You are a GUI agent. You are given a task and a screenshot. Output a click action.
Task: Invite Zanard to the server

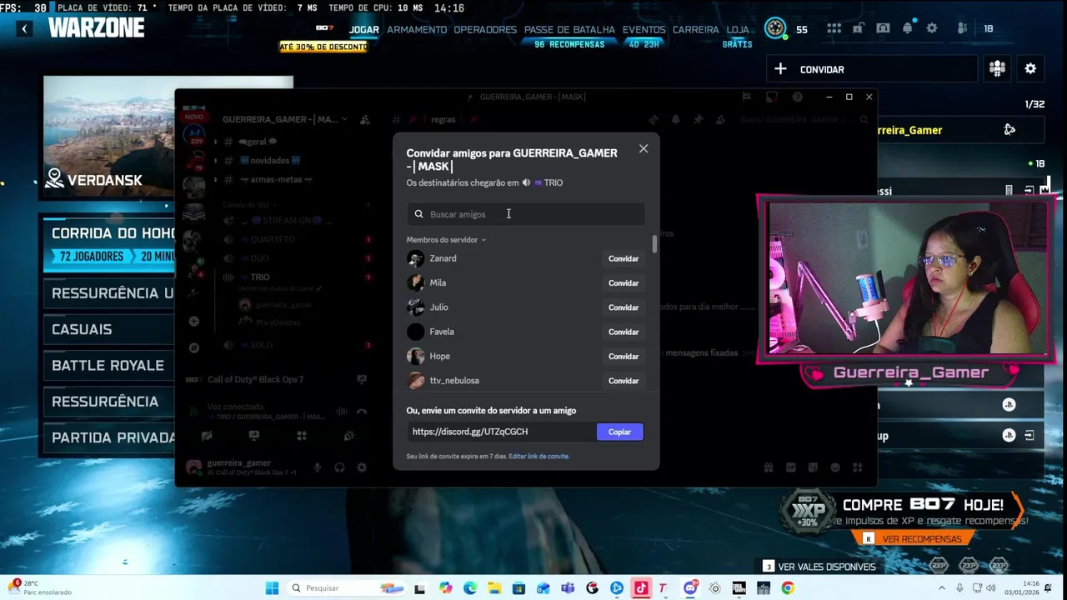(x=623, y=258)
